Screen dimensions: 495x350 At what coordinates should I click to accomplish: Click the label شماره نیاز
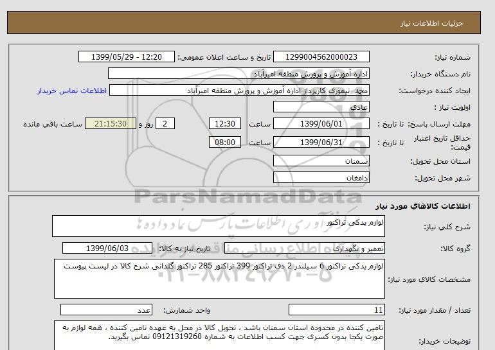pyautogui.click(x=453, y=57)
